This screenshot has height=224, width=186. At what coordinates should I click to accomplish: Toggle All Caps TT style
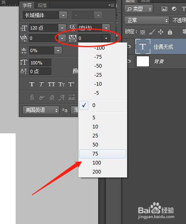tap(51, 84)
